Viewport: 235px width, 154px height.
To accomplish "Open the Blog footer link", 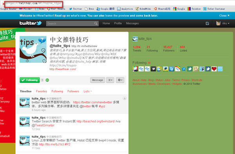I will tap(151, 80).
